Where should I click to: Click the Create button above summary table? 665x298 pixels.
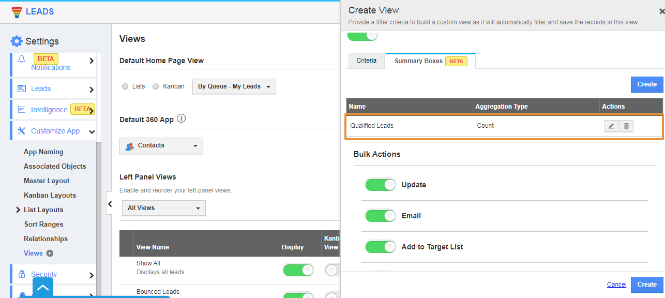(x=646, y=84)
